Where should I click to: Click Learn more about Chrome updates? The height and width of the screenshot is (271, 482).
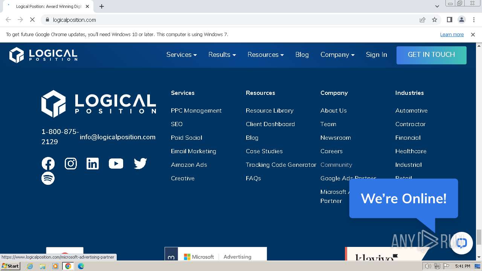pyautogui.click(x=452, y=35)
